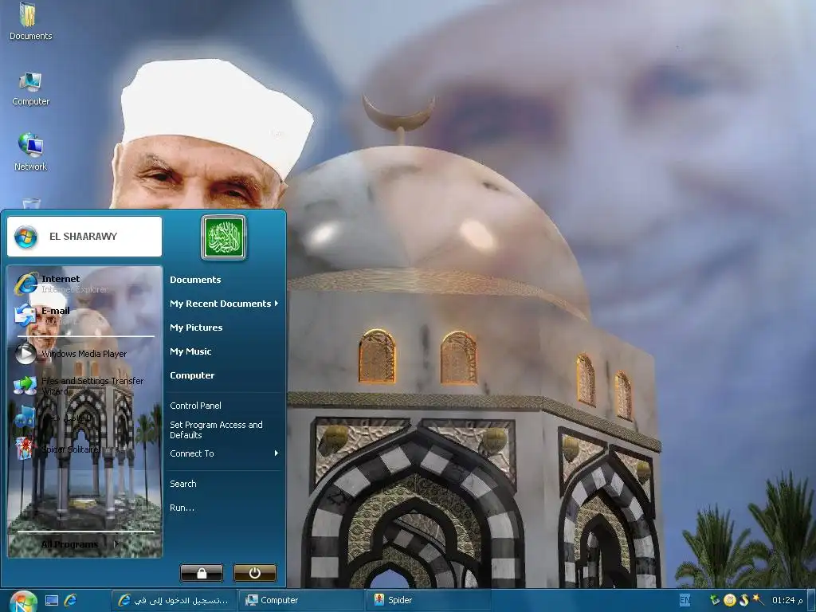Expand My Recent Documents submenu
The width and height of the screenshot is (816, 612).
point(224,304)
